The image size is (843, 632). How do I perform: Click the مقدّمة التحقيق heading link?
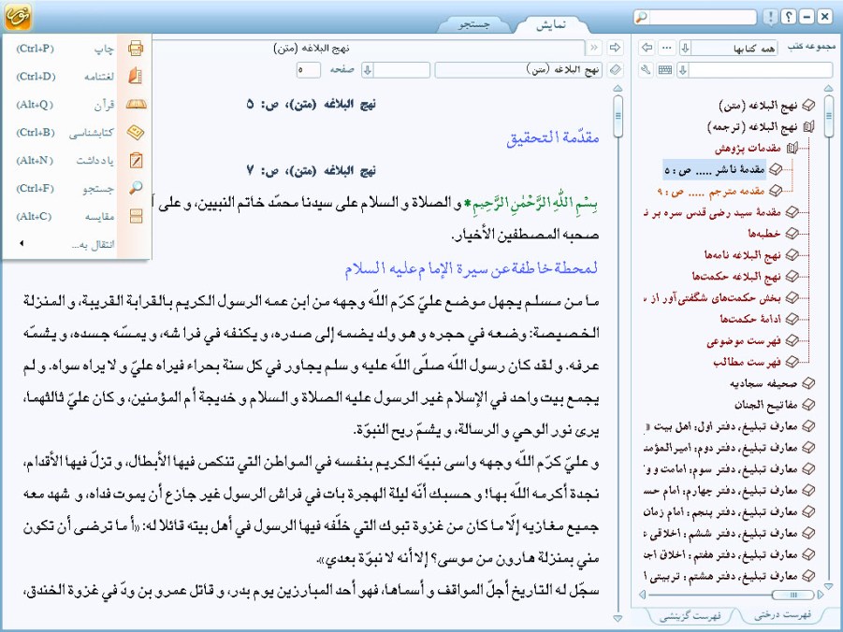pyautogui.click(x=553, y=137)
